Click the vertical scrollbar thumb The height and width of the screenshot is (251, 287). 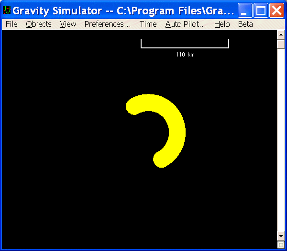281,44
